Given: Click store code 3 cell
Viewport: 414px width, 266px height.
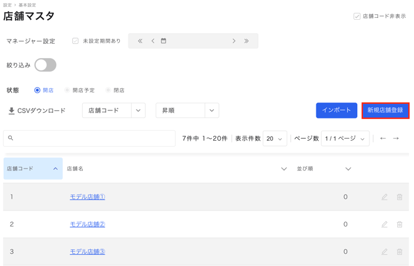Looking at the screenshot, I should click(12, 252).
